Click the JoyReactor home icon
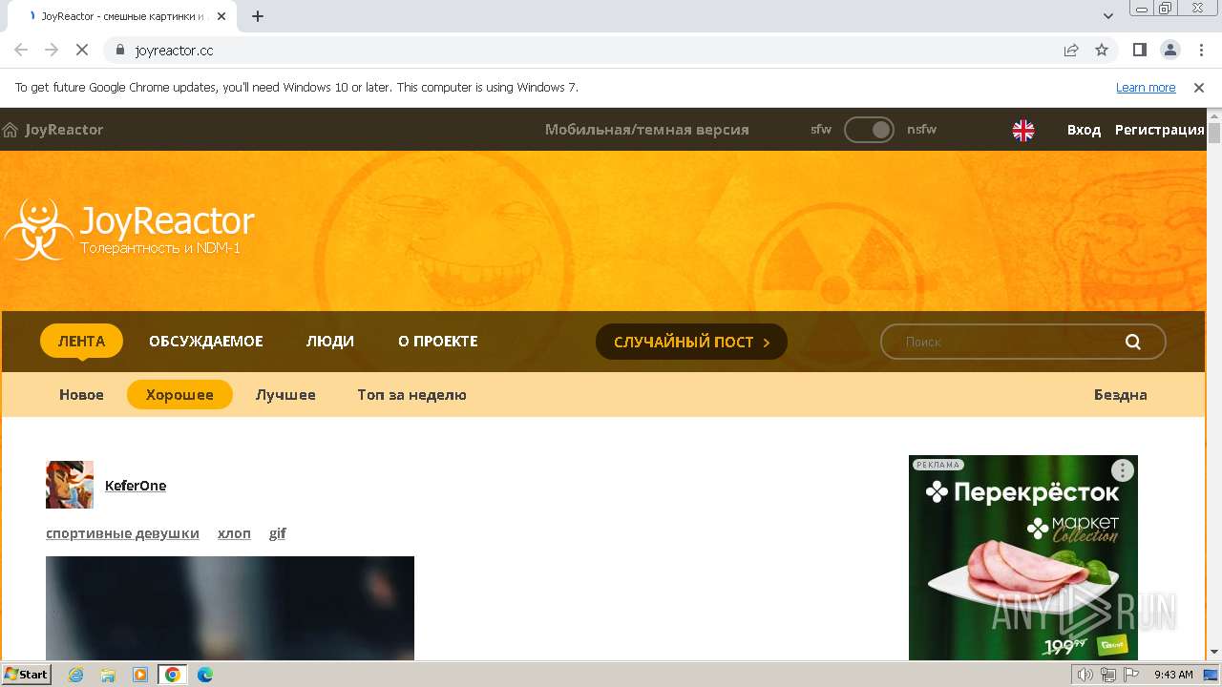The height and width of the screenshot is (687, 1222). [x=11, y=130]
